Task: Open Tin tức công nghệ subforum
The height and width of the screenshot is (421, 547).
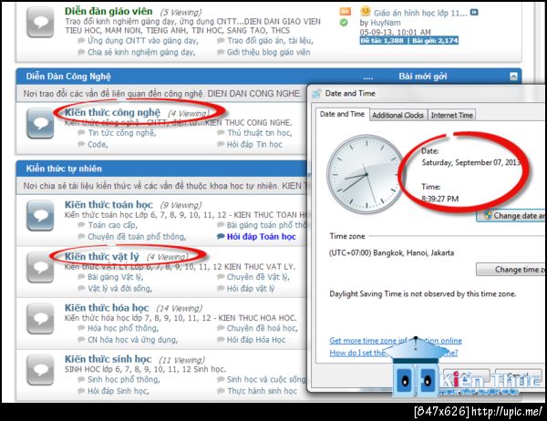Action: [x=122, y=133]
